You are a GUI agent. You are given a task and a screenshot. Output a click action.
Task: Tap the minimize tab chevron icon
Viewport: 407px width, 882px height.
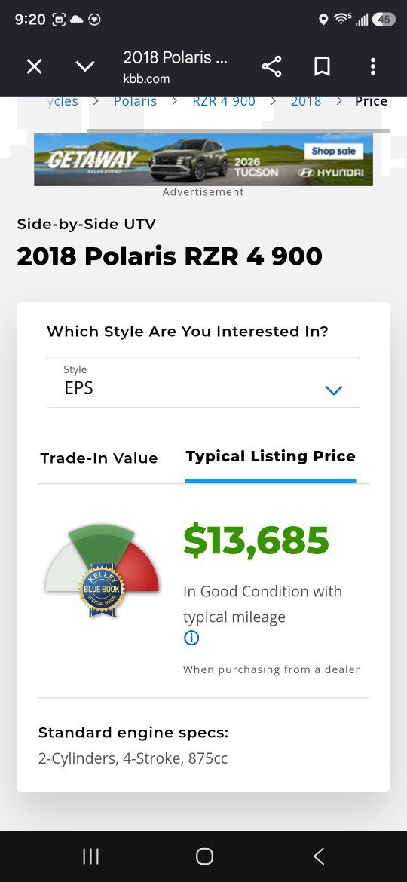point(85,67)
